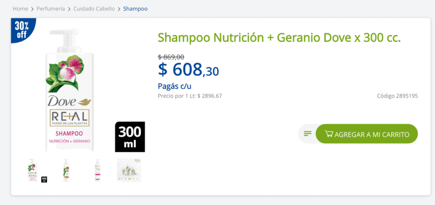Select the Shampoo breadcrumb item
The width and height of the screenshot is (435, 205).
pos(136,9)
